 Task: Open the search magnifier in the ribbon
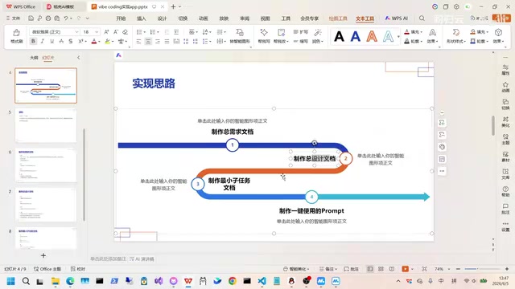[422, 18]
